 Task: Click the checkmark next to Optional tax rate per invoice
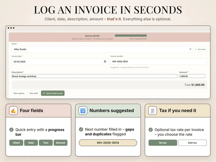pyautogui.click(x=151, y=130)
